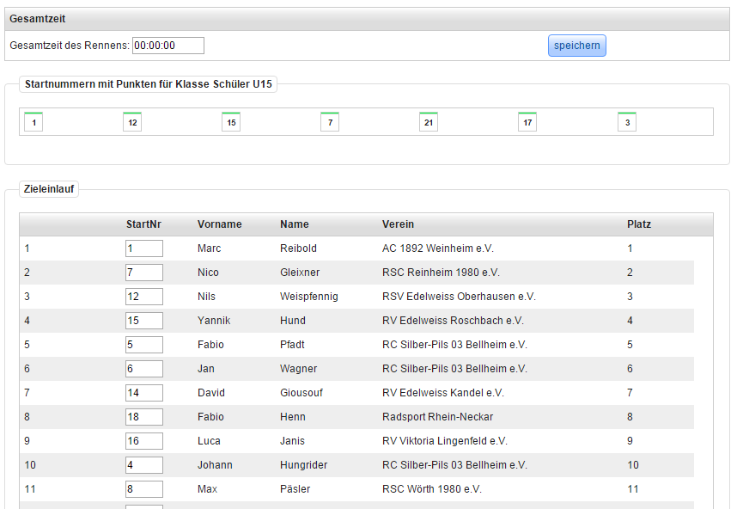Select StartNr input in Luca Janis's row

143,441
